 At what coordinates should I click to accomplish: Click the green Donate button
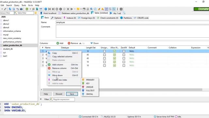tap(201, 9)
